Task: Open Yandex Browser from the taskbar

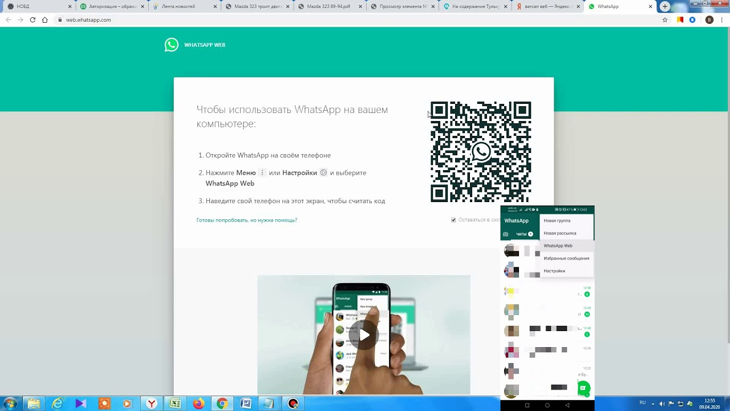Action: point(152,404)
